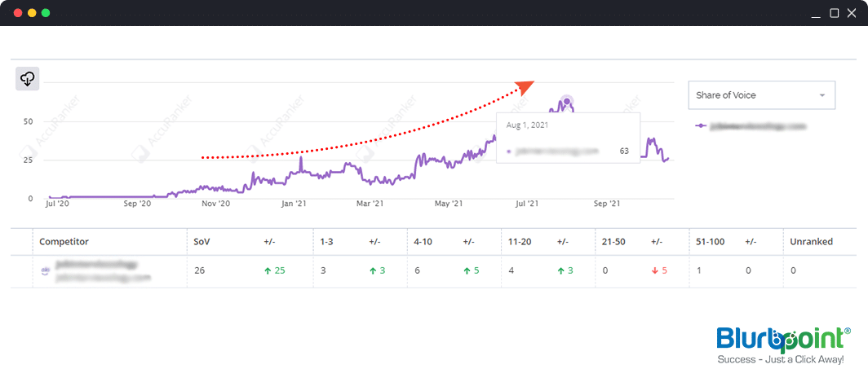Click the yellow macOS minimize dot
Screen dimensions: 868x382
coord(32,13)
